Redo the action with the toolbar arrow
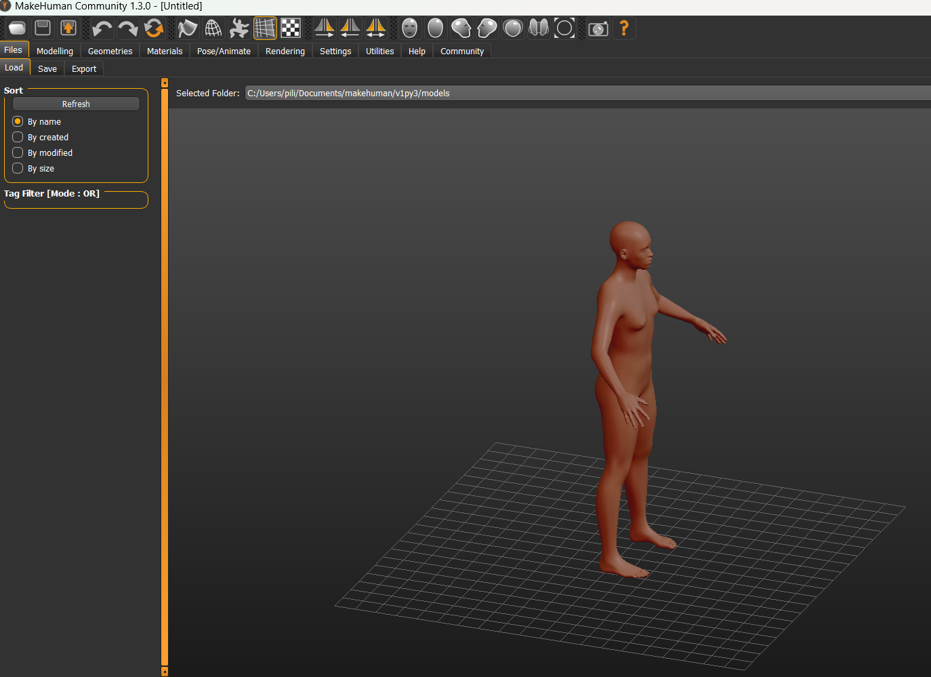931x677 pixels. click(x=128, y=28)
